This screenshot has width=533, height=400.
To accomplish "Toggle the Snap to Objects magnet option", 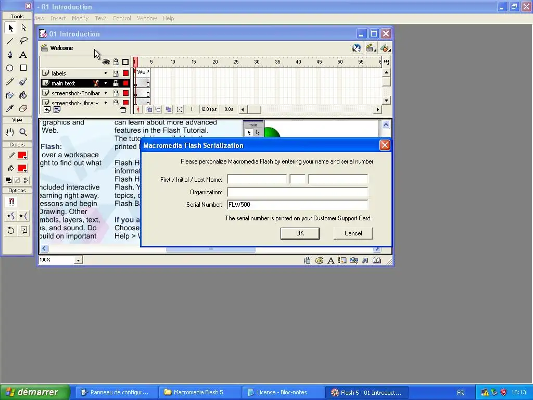I will [x=11, y=202].
